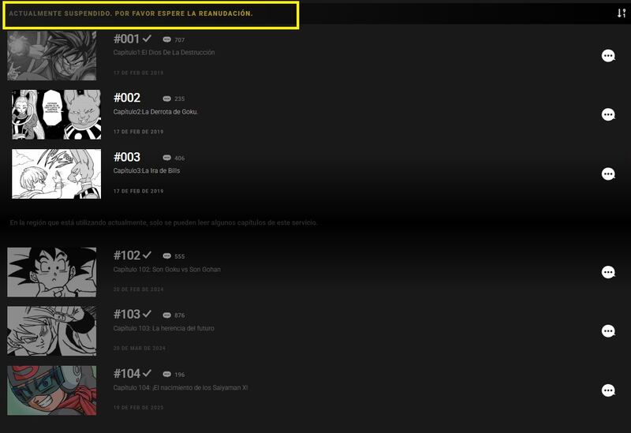Click the 'Actualmente suspendido' notice banner
The width and height of the screenshot is (631, 433).
(131, 14)
